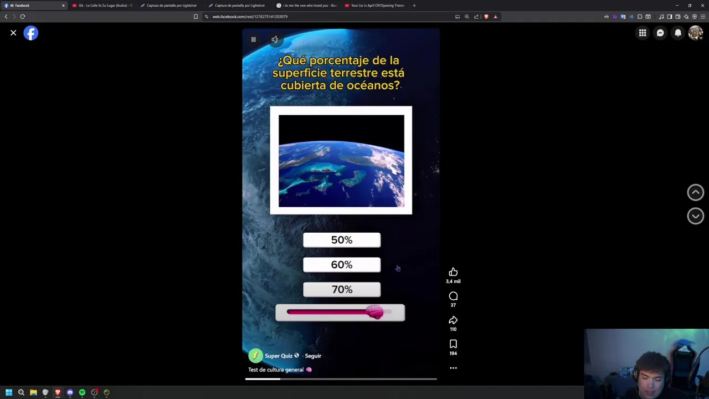The height and width of the screenshot is (399, 709).
Task: Click the 'Test de cultura general' caption
Action: pos(276,370)
